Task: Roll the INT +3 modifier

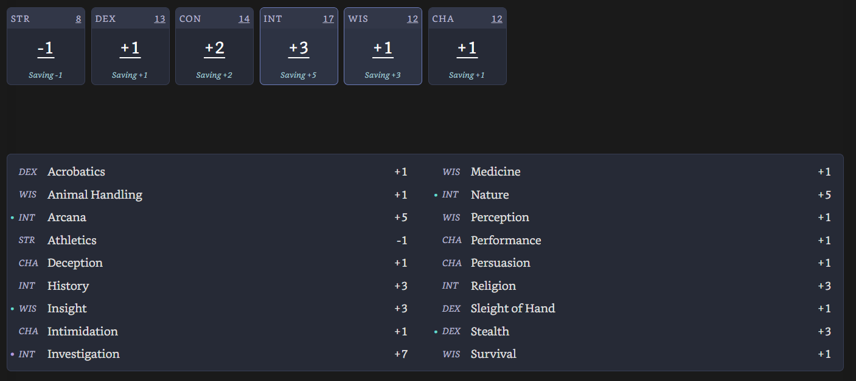Action: click(x=299, y=49)
